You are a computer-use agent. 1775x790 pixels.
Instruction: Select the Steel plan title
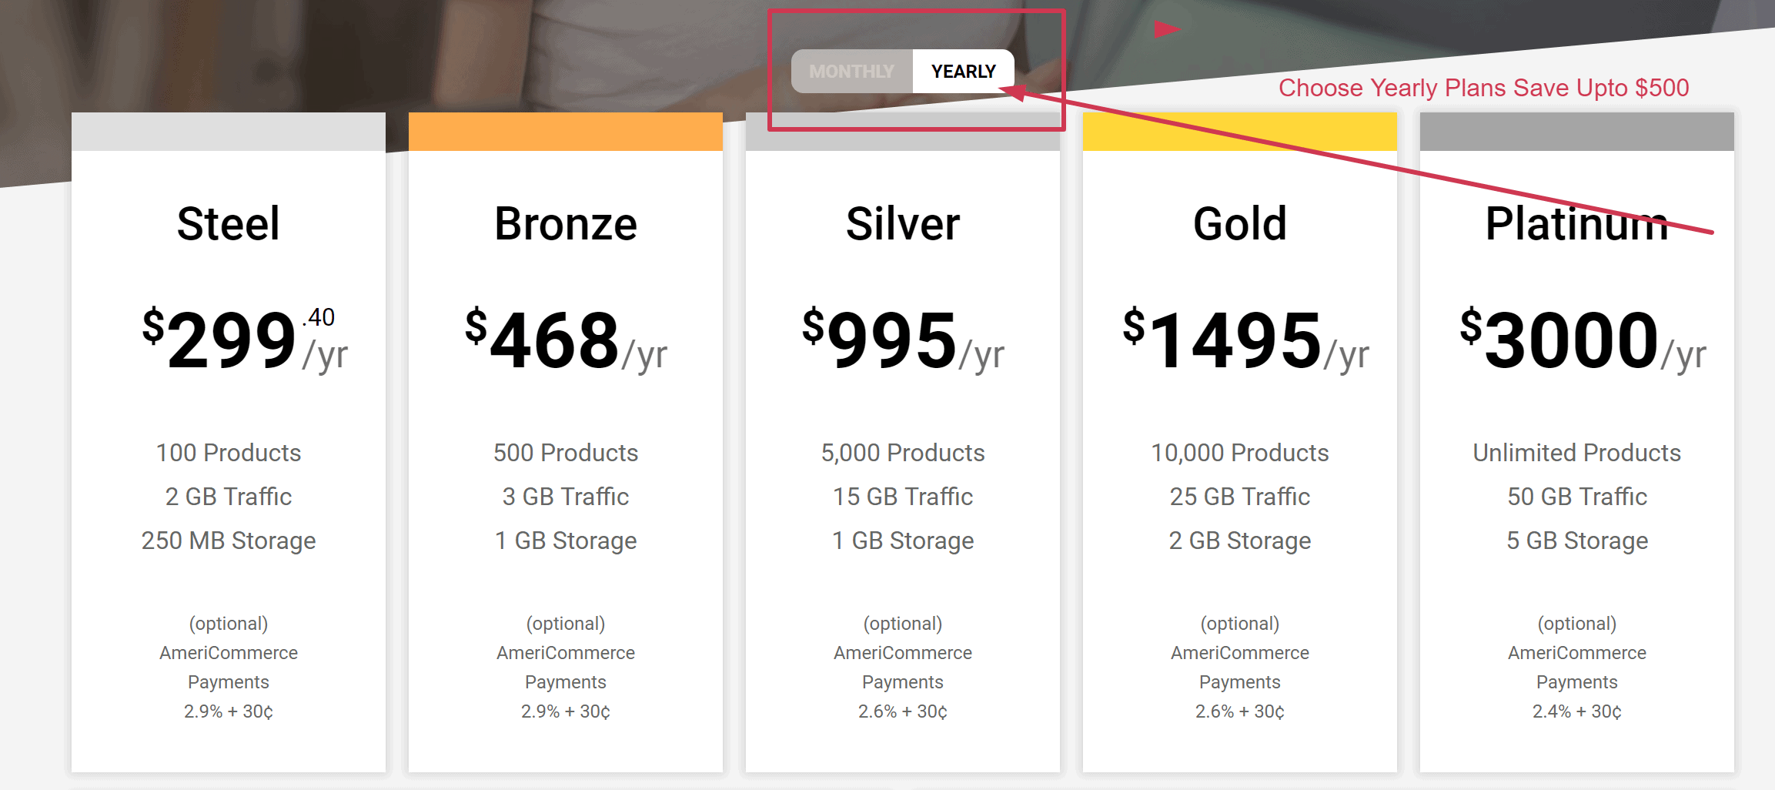229,224
